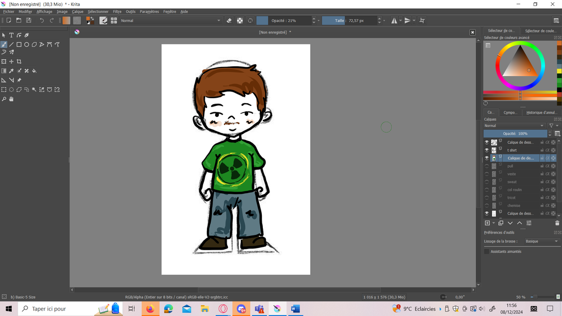Enable the 'Assistants aimantés' checkbox
The width and height of the screenshot is (562, 316).
[486, 251]
